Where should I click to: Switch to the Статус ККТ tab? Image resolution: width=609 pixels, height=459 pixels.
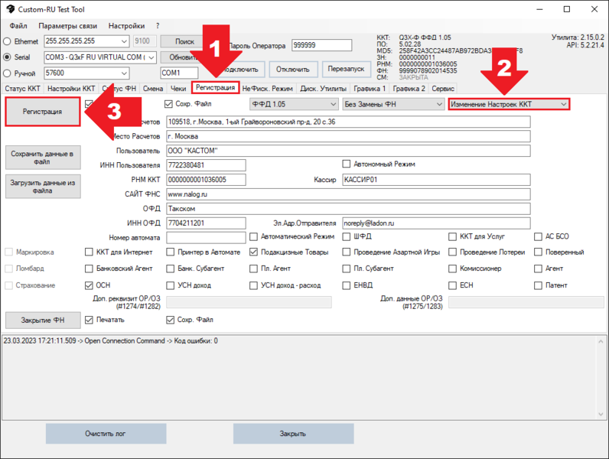tap(22, 89)
